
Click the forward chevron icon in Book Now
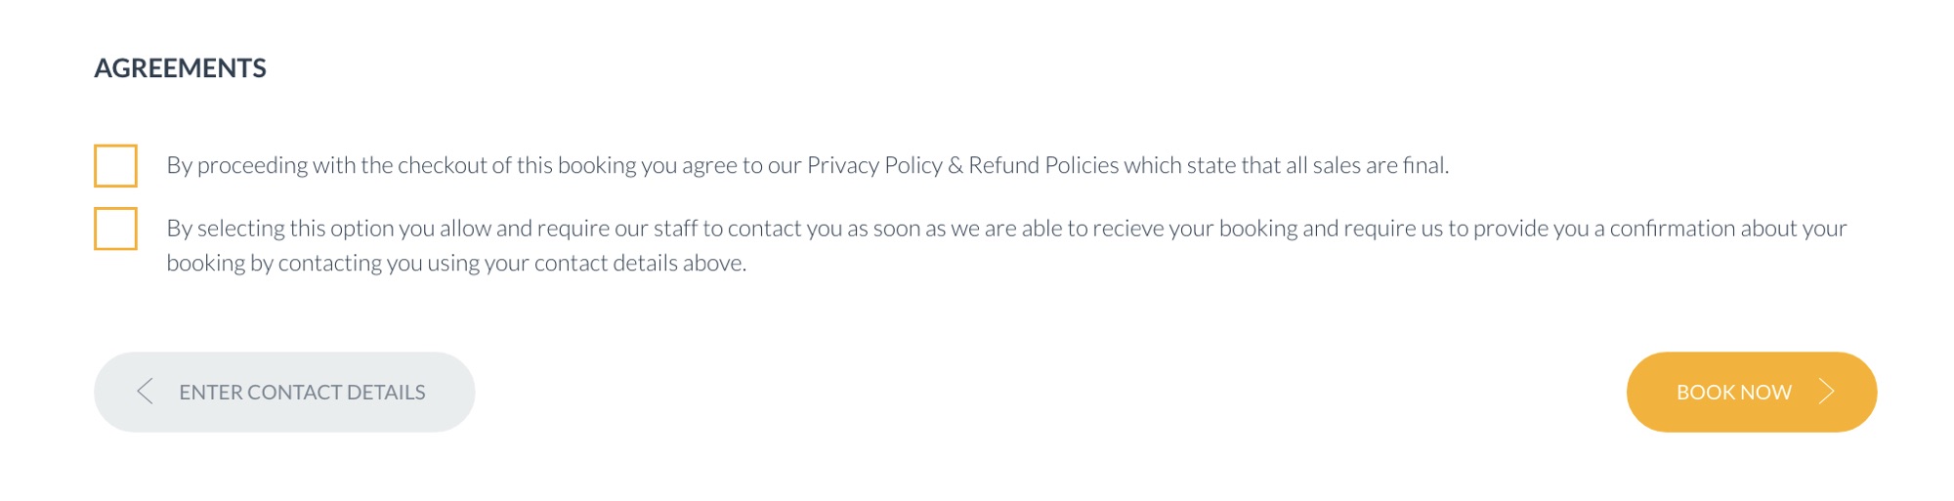pos(1826,392)
